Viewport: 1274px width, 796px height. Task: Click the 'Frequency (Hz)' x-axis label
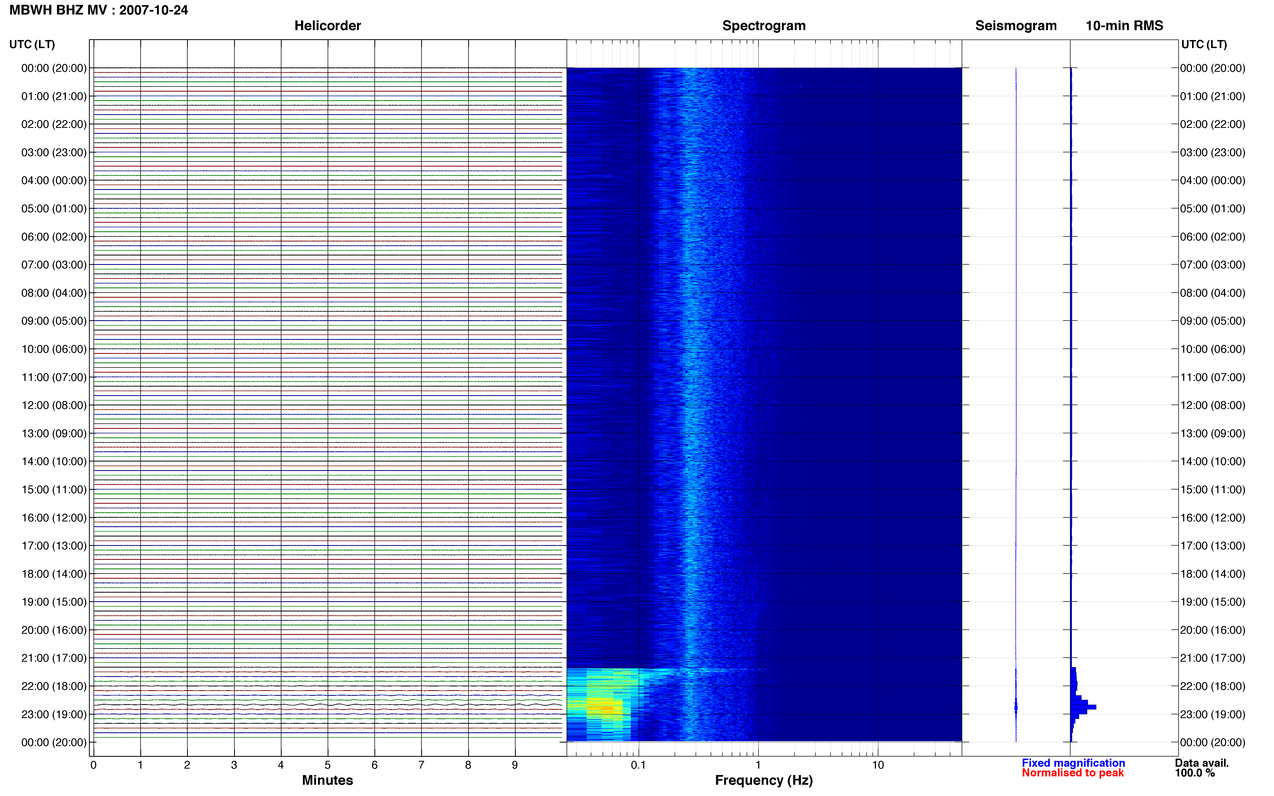[764, 780]
